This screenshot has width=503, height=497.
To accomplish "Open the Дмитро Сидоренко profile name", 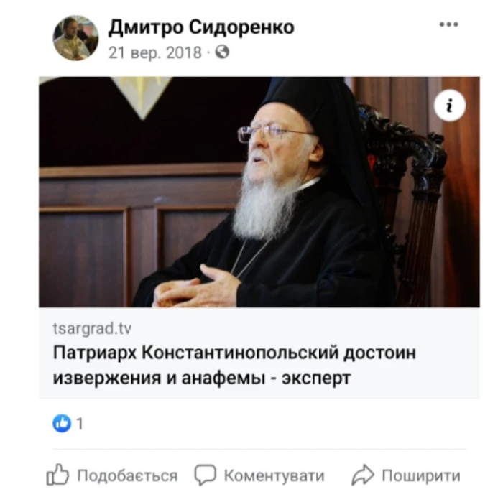I will pos(201,27).
